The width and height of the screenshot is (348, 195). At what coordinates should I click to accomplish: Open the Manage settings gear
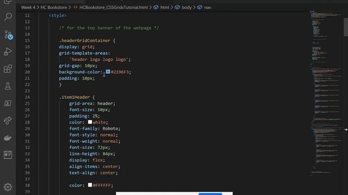[8, 187]
